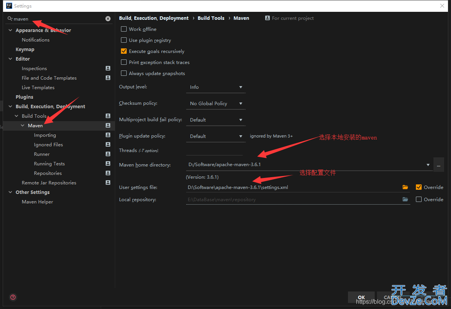Click project icon beside Repositories
The image size is (451, 309).
tap(108, 173)
